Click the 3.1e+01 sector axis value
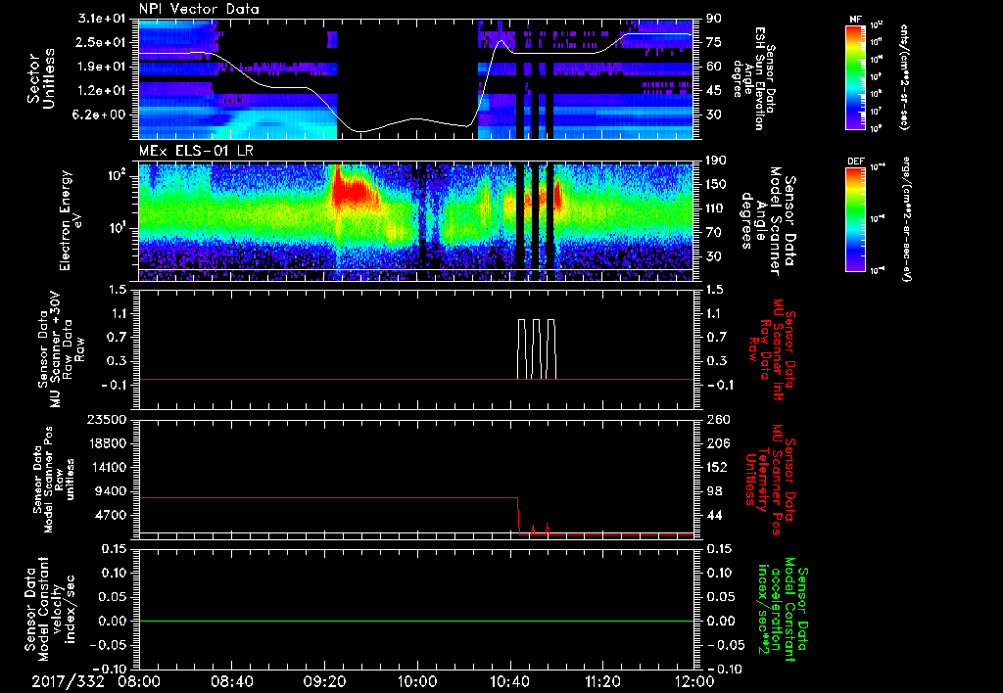The image size is (1003, 693). 104,18
